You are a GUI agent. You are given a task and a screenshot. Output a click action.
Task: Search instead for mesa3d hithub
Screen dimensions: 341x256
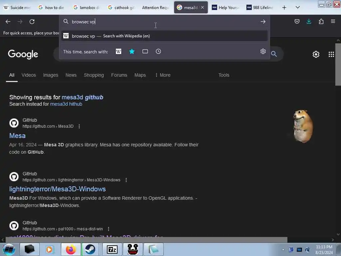(66, 104)
